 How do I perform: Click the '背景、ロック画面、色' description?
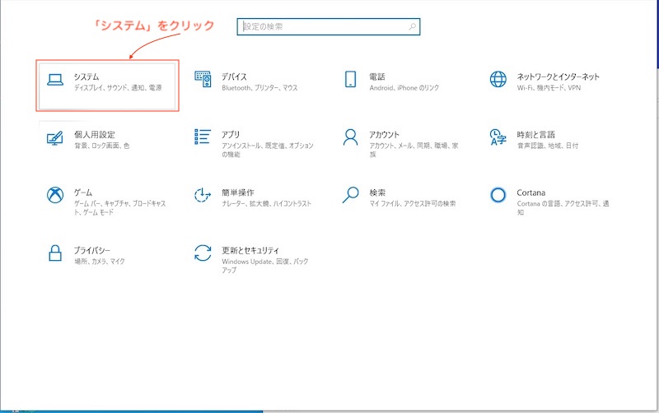point(101,146)
